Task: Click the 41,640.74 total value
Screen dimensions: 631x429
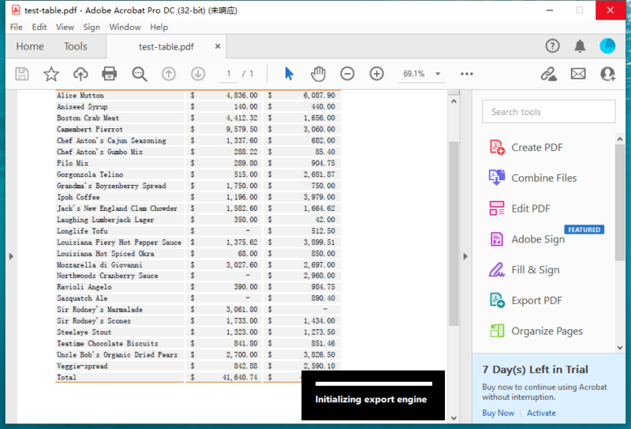Action: 240,377
